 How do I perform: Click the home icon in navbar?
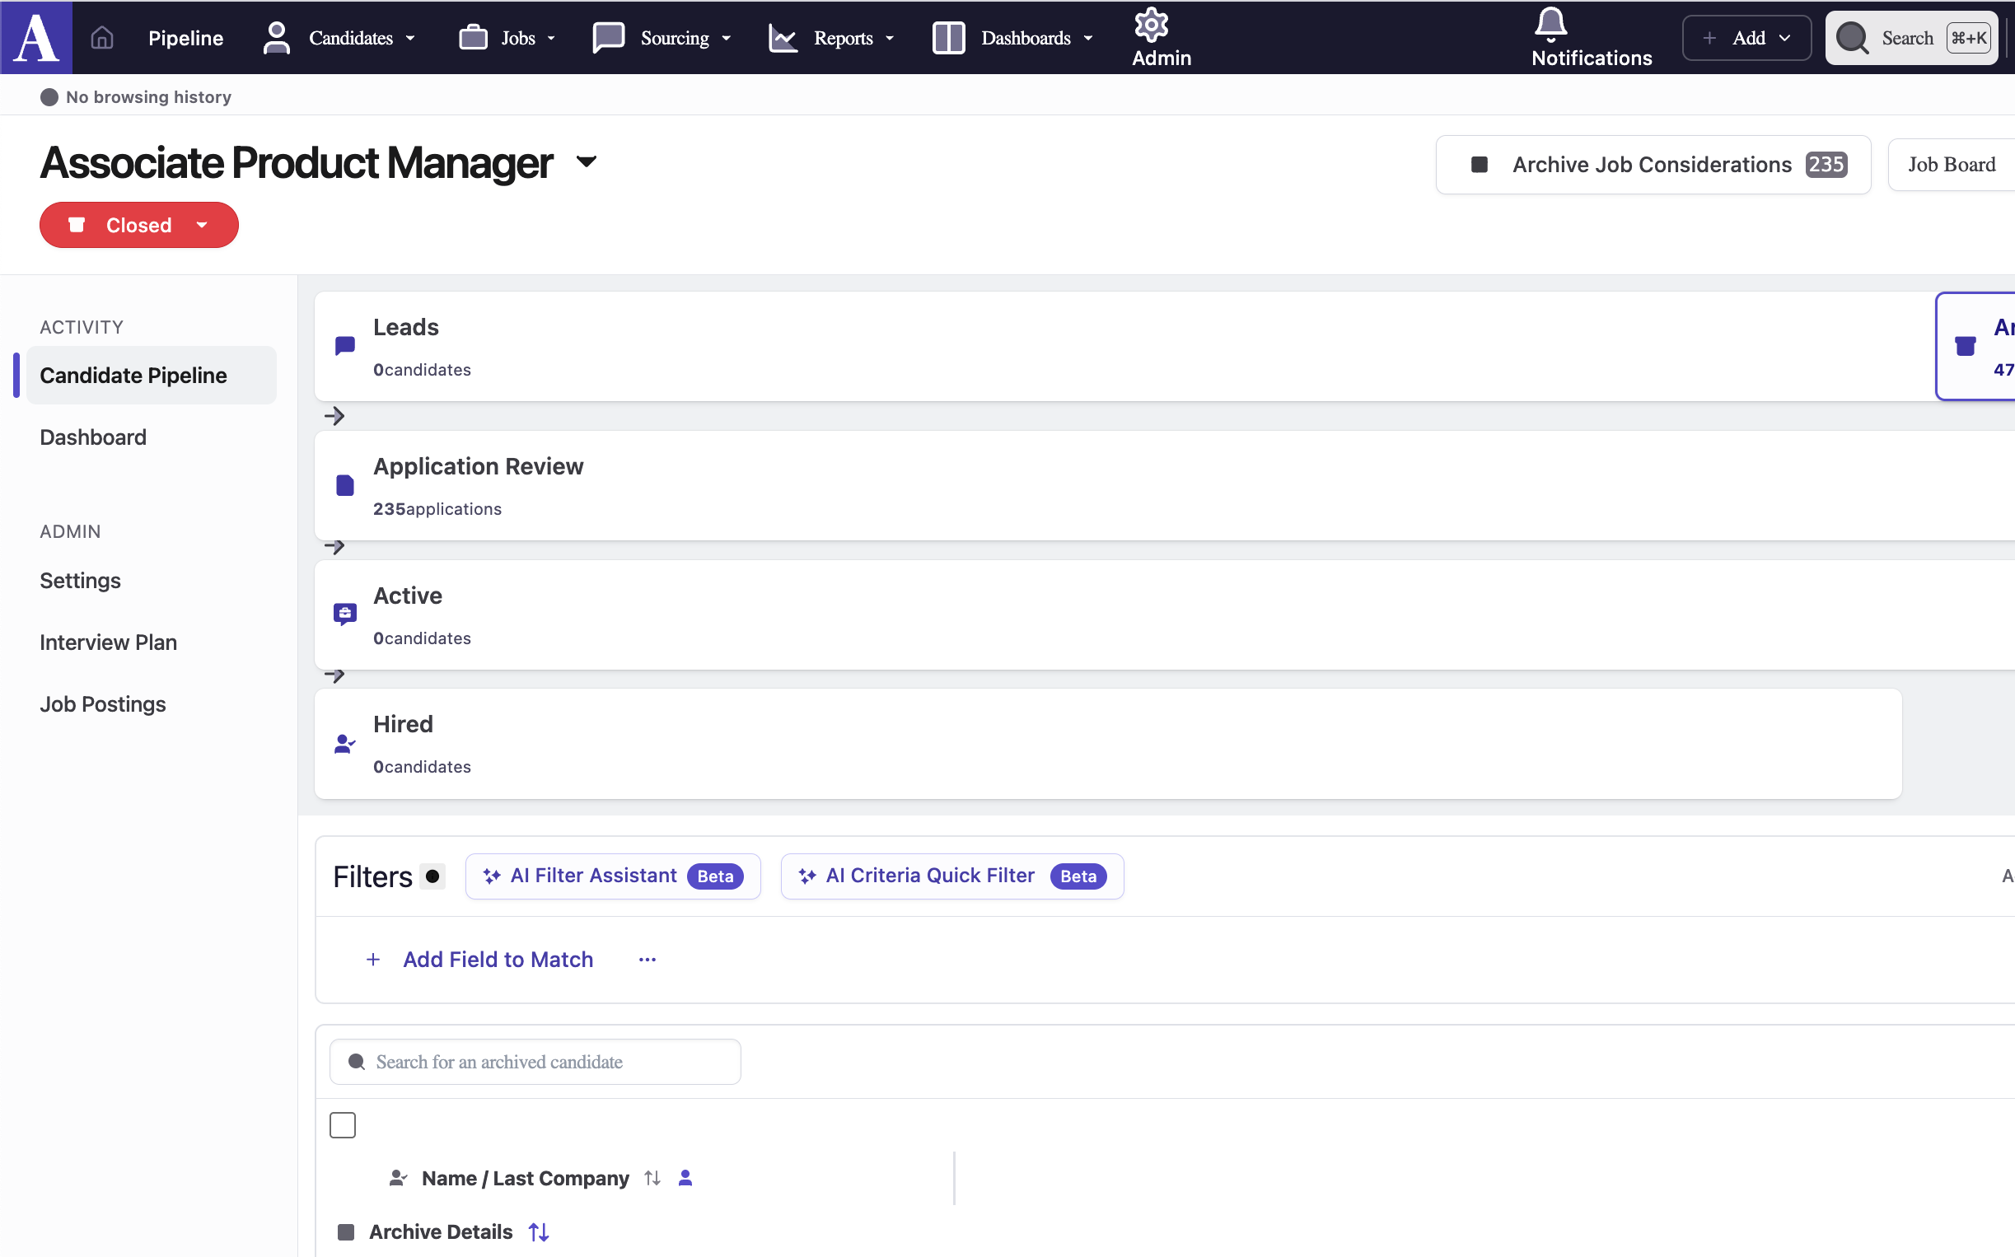[101, 37]
